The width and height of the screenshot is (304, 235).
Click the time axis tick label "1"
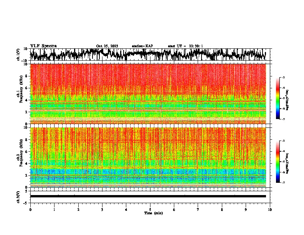click(54, 210)
